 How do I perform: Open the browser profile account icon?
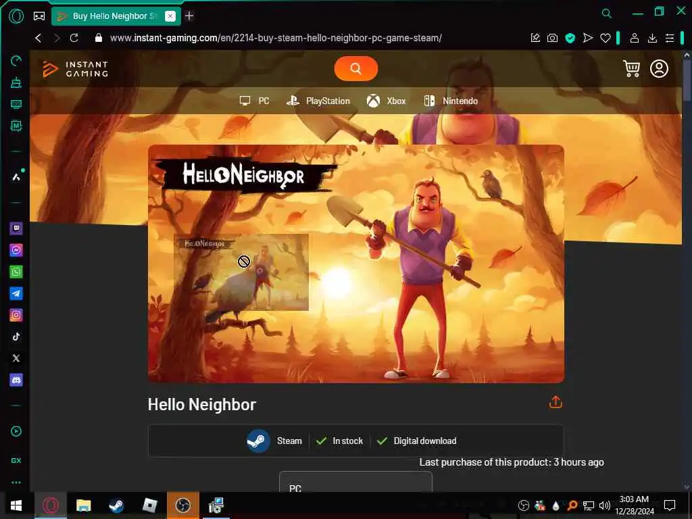(634, 38)
